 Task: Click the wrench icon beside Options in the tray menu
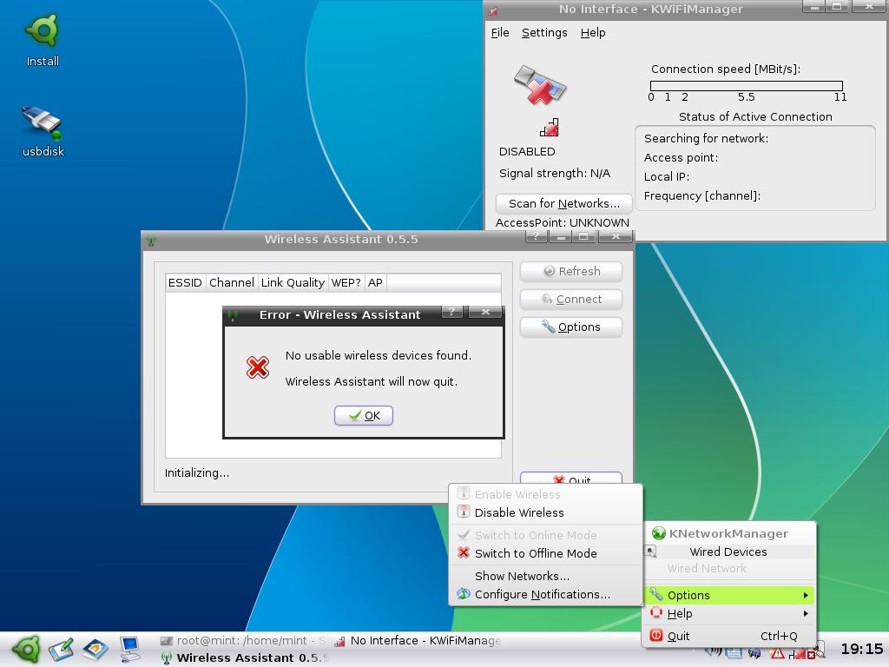656,594
